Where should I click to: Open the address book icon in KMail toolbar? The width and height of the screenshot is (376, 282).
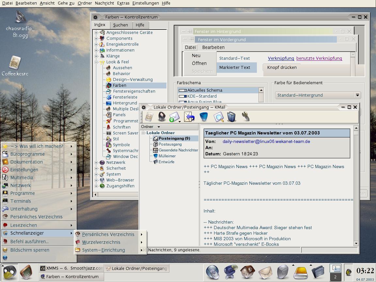(x=232, y=117)
